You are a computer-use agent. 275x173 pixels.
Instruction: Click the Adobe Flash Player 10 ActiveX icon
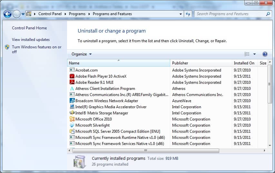click(x=72, y=76)
